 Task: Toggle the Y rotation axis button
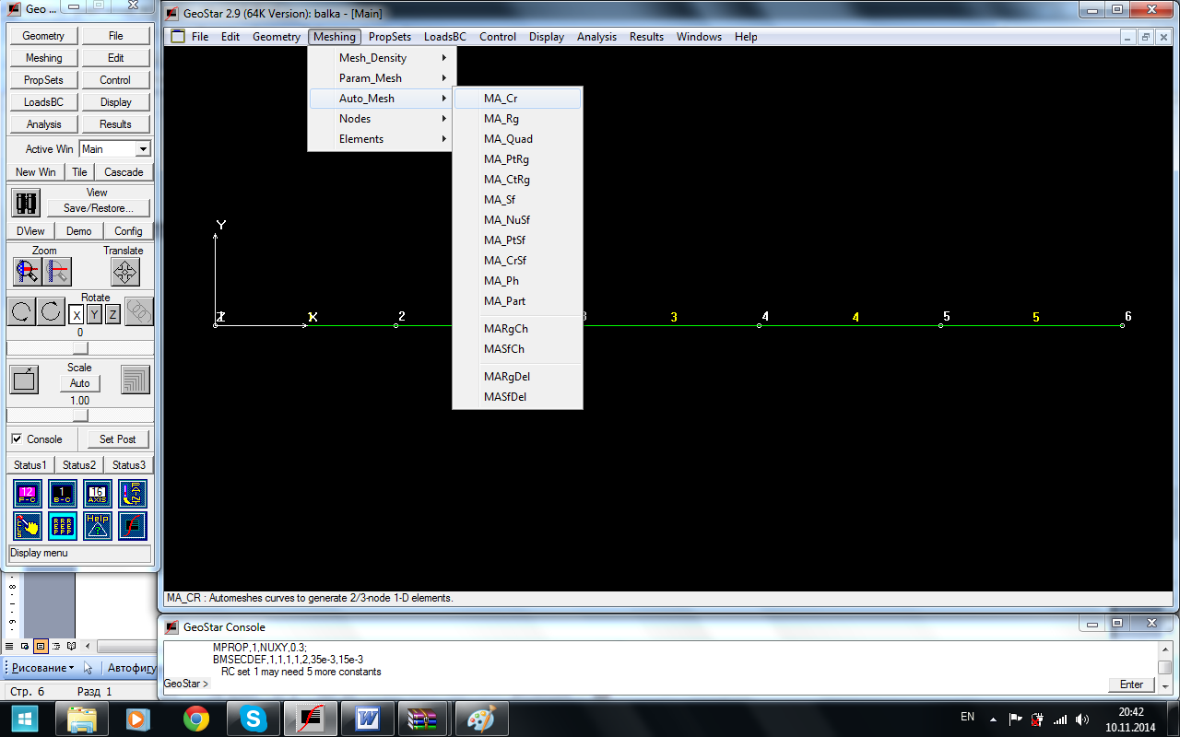[x=95, y=315]
